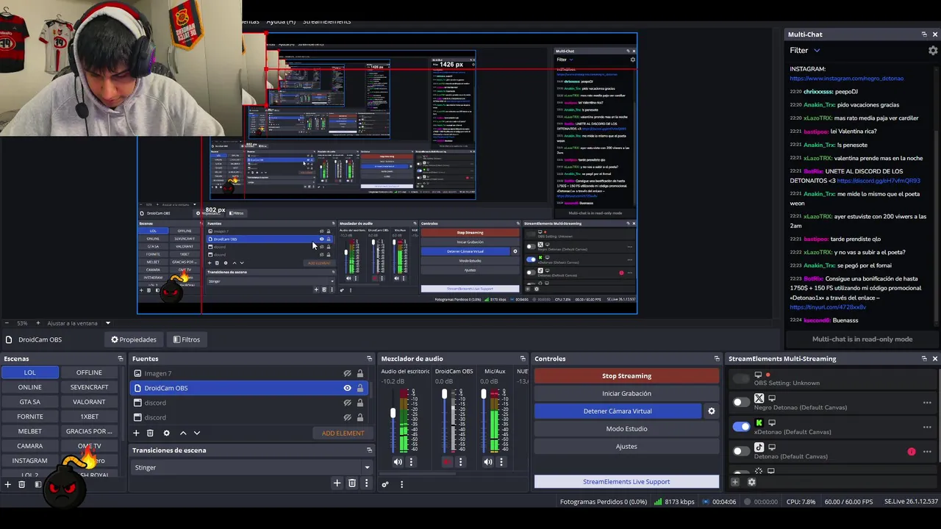Screen dimensions: 941x529
Task: Open virtual camera settings gear
Action: (711, 411)
